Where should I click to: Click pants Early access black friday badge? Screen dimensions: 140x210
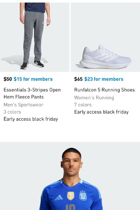[31, 119]
